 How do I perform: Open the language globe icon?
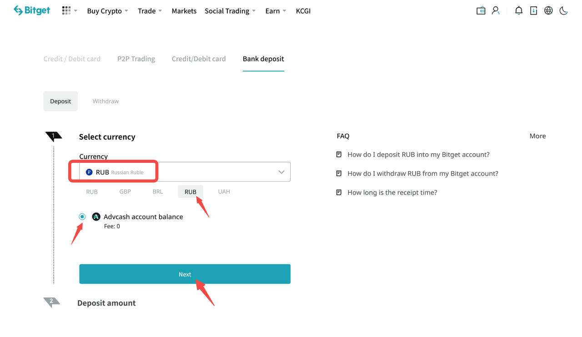pos(549,10)
